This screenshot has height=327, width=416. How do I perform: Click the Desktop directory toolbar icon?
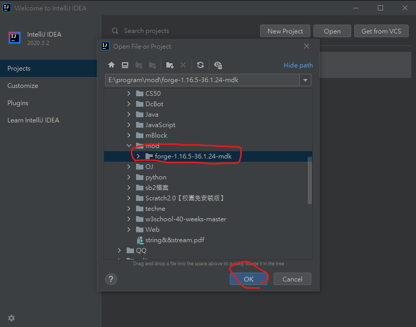[x=125, y=65]
